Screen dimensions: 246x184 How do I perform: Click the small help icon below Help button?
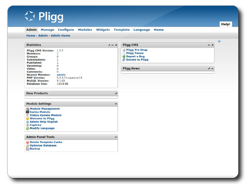tap(219, 41)
